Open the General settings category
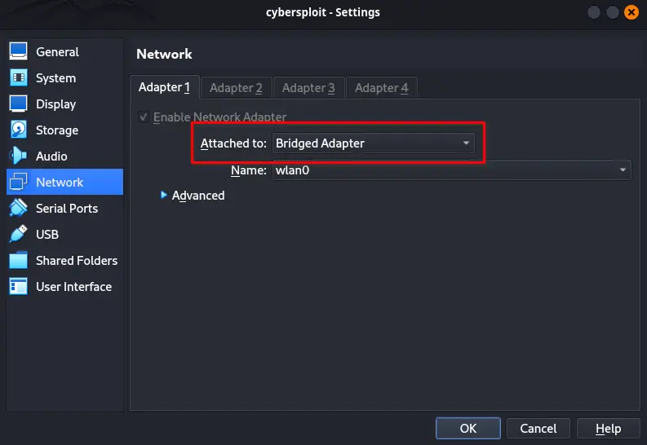 [64, 52]
